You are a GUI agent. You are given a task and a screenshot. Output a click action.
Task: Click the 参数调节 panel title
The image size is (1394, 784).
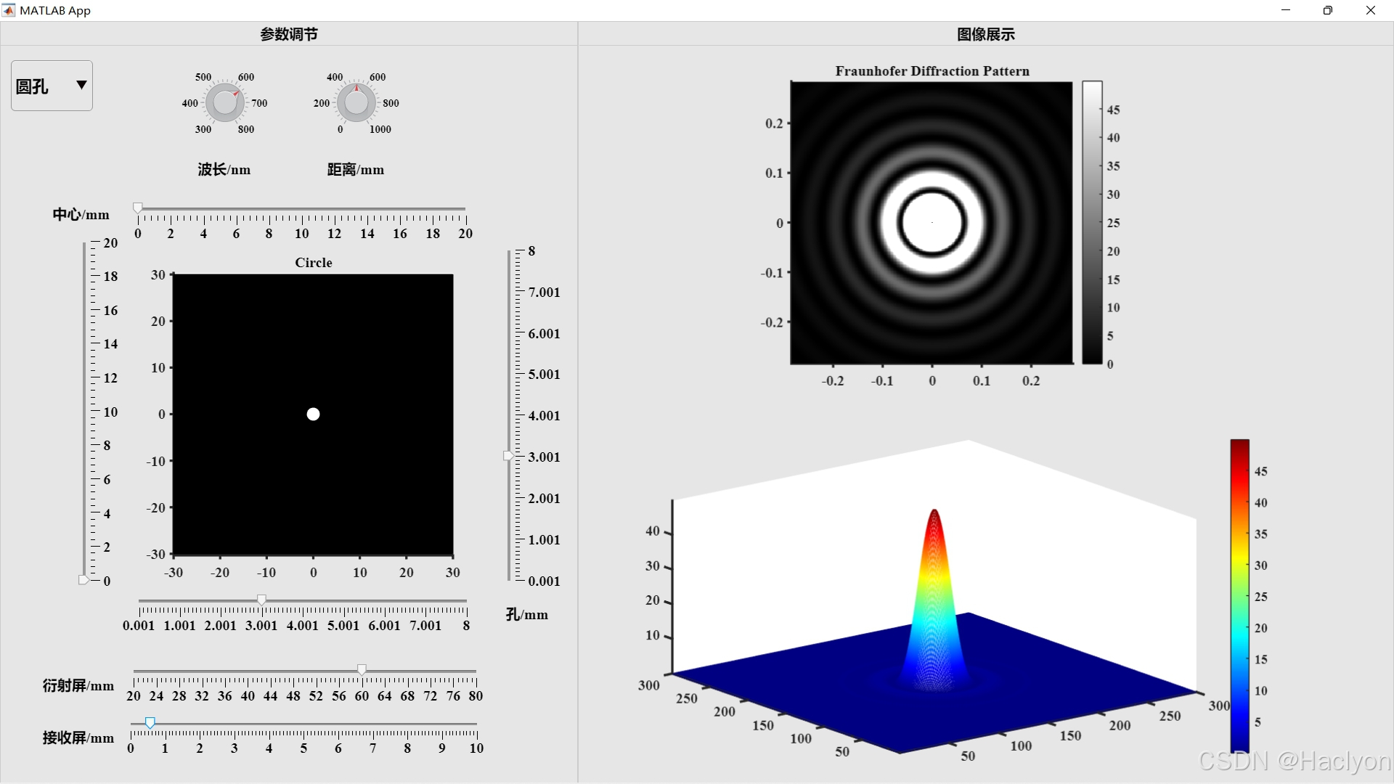pos(289,34)
